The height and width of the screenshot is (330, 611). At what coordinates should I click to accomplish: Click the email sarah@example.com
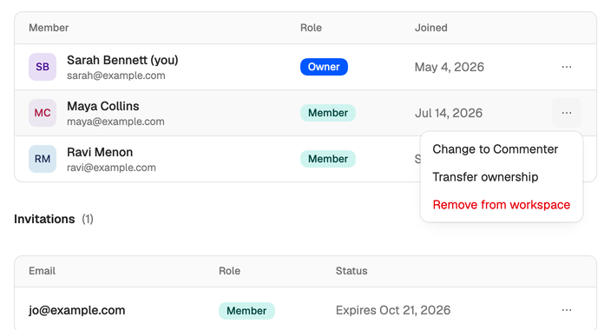(x=115, y=76)
